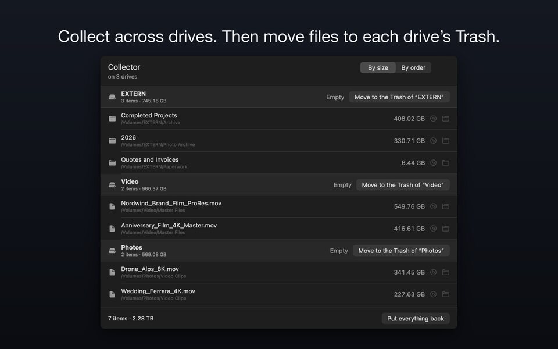The image size is (558, 349).
Task: Put back Anniversary_Film_4K_Master.mov using its circular arrow icon
Action: [x=433, y=228]
